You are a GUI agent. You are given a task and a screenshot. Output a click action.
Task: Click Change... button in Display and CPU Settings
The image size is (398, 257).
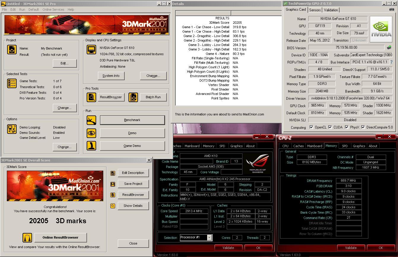pos(153,76)
